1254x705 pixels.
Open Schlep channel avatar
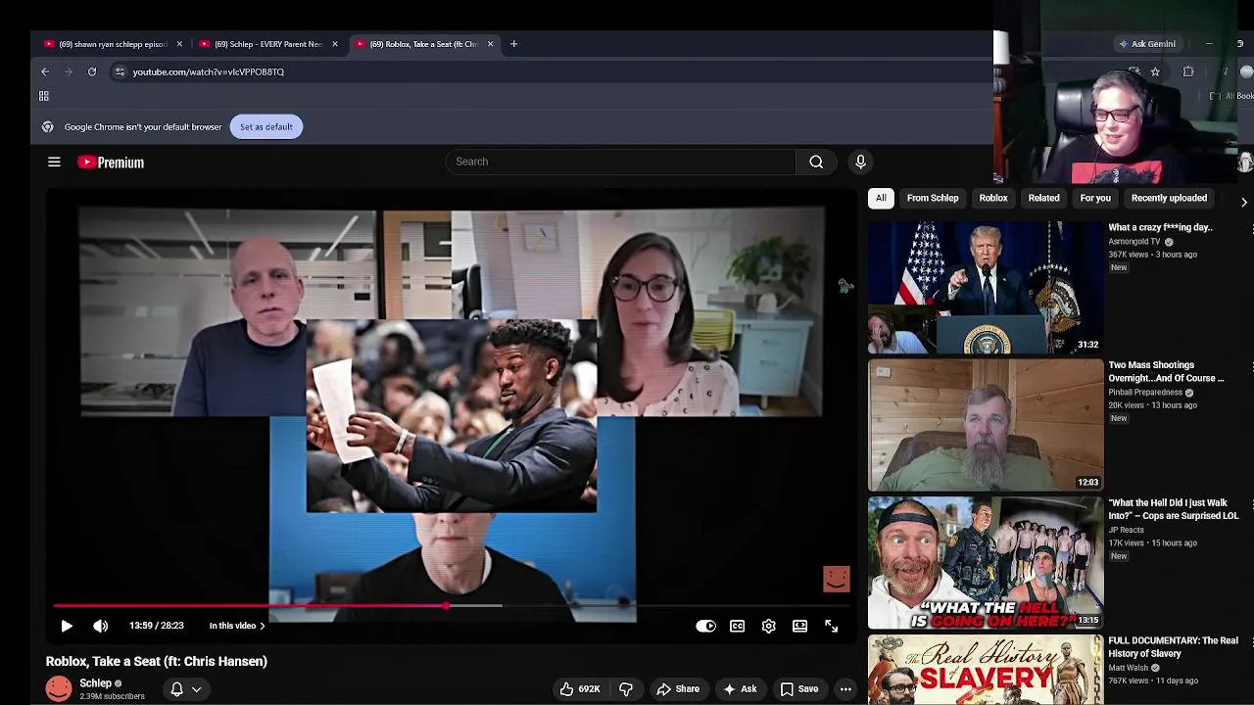click(x=59, y=689)
